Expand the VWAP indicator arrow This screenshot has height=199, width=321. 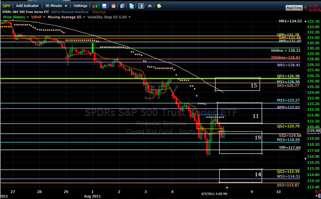click(x=44, y=17)
